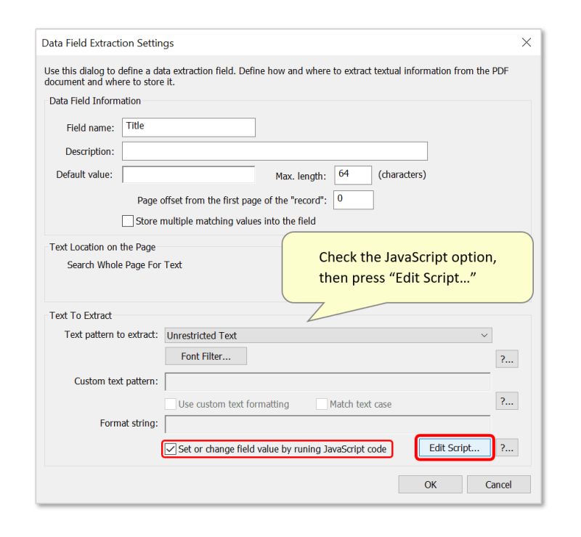The image size is (581, 537).
Task: Enable Store multiple matching values into the field
Action: click(128, 220)
